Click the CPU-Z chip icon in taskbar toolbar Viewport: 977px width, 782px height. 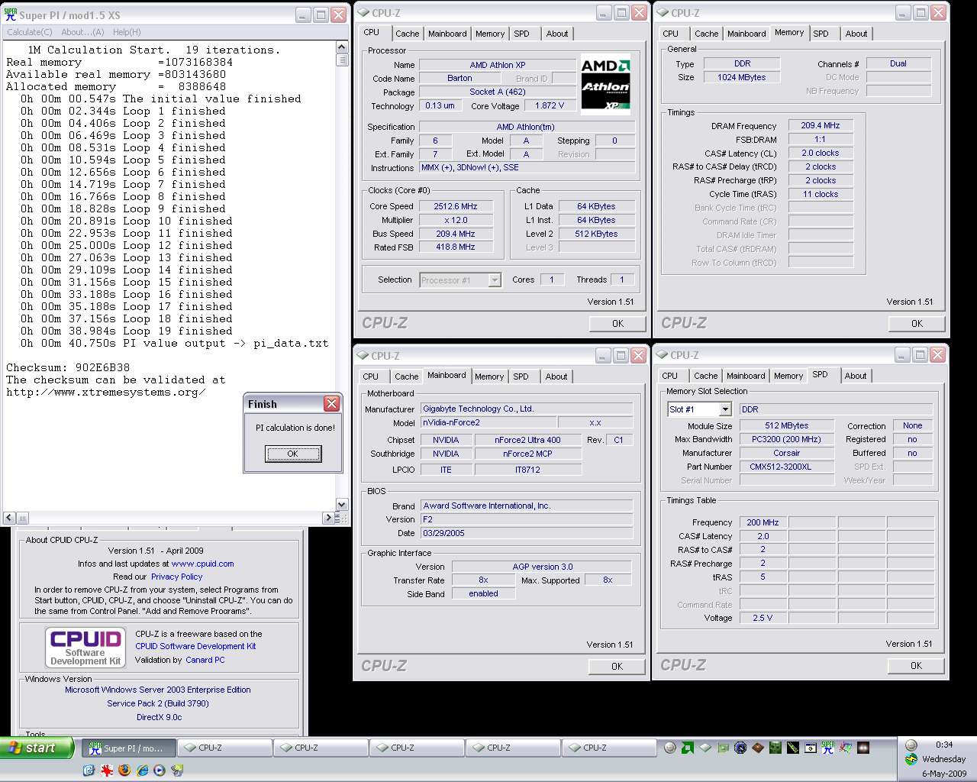[x=705, y=748]
